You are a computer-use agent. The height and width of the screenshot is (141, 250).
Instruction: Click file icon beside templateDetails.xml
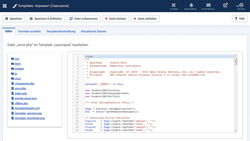click(12, 108)
